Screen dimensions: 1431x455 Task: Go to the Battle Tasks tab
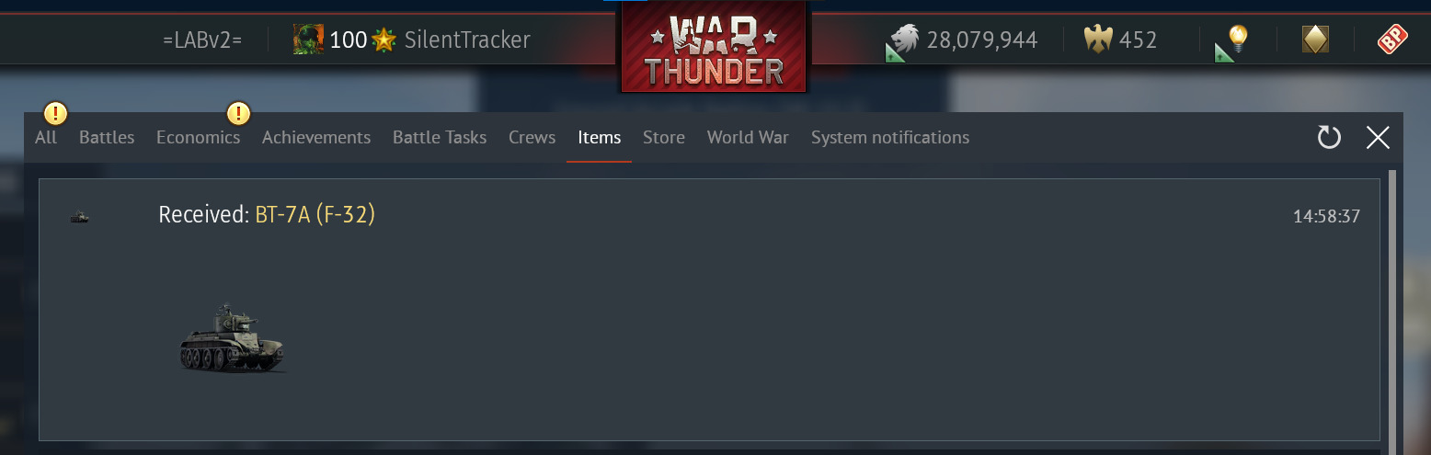coord(440,137)
